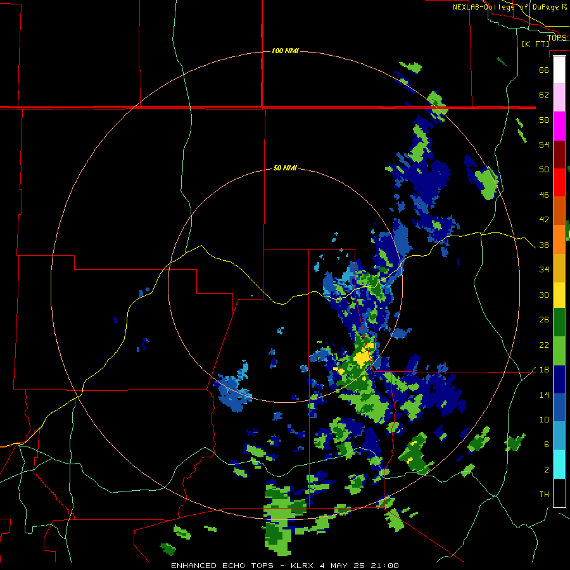Click the 18 legend value
The height and width of the screenshot is (570, 570).
(x=544, y=370)
